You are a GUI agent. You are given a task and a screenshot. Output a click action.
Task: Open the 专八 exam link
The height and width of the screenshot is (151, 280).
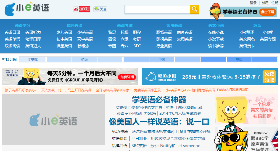(125, 46)
